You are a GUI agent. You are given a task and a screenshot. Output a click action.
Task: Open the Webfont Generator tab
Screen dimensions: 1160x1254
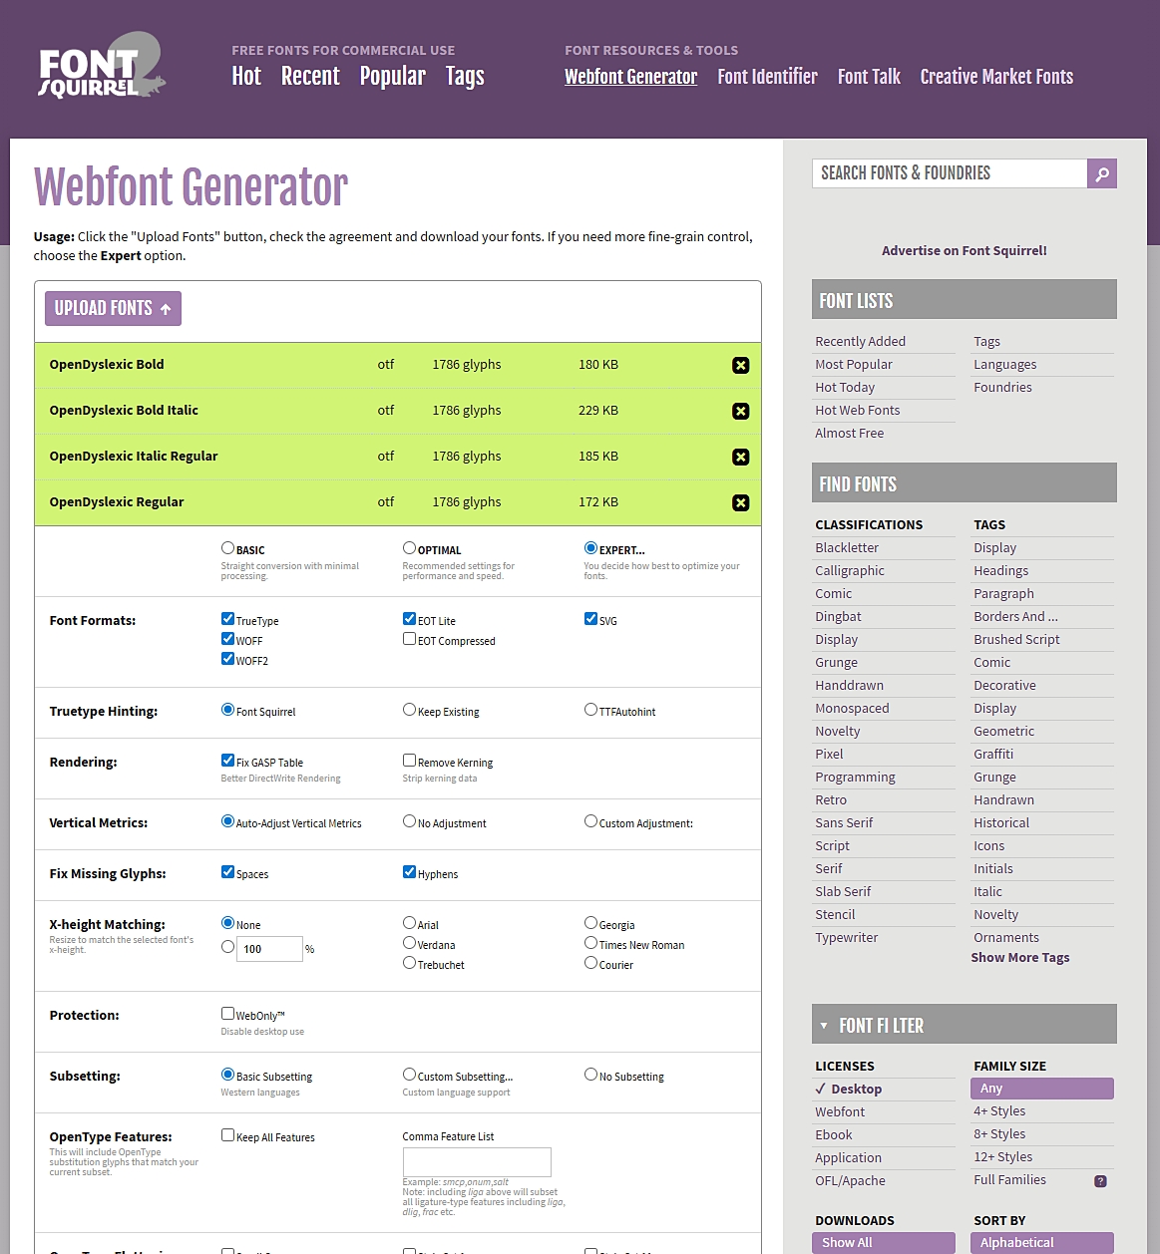point(630,77)
